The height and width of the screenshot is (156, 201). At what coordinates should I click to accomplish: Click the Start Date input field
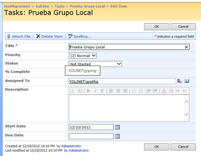click(91, 127)
